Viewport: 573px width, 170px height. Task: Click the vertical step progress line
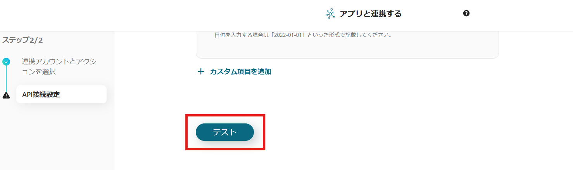[x=6, y=78]
